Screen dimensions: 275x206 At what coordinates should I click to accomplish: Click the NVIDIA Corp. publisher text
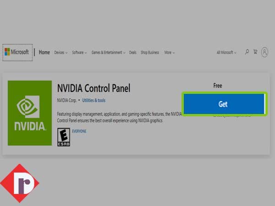[x=67, y=100]
